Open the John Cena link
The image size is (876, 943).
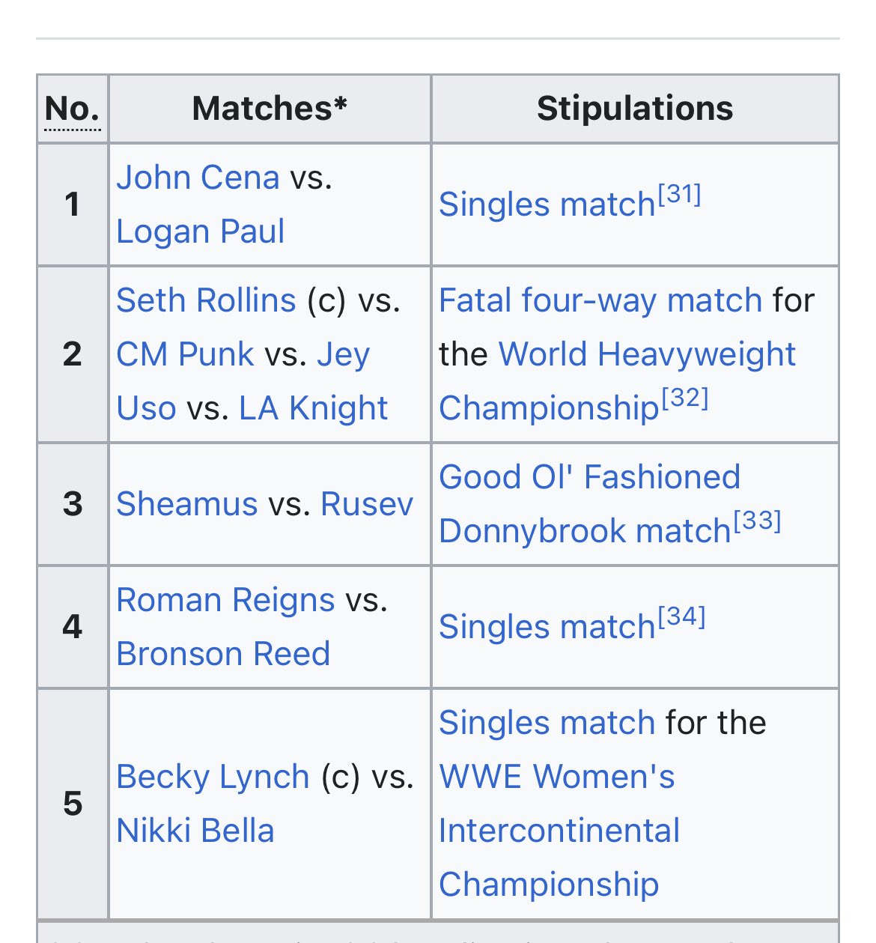pos(198,178)
